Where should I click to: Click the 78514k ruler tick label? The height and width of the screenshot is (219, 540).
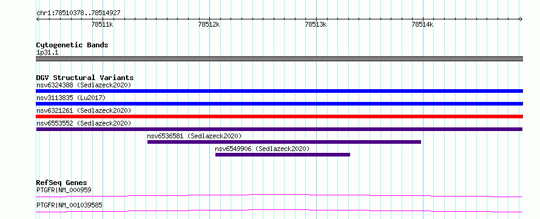422,24
